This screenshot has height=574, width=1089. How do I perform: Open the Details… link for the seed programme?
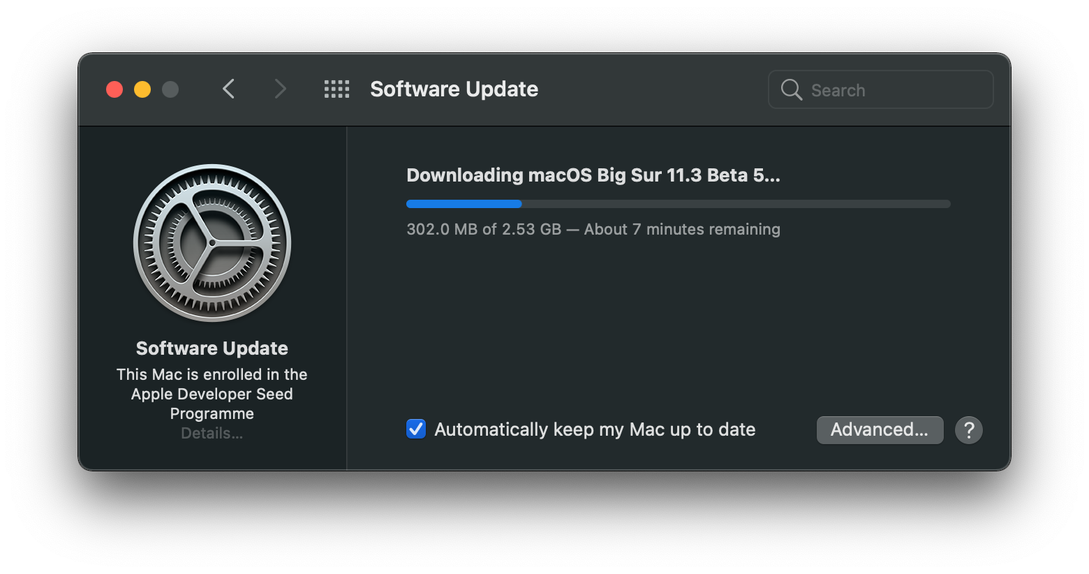click(212, 434)
